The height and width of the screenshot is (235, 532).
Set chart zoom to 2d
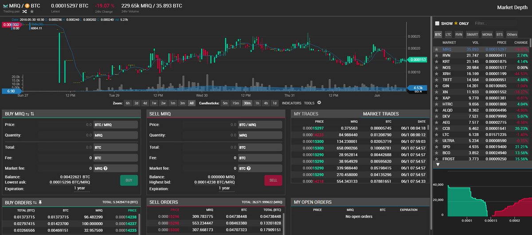coord(136,103)
